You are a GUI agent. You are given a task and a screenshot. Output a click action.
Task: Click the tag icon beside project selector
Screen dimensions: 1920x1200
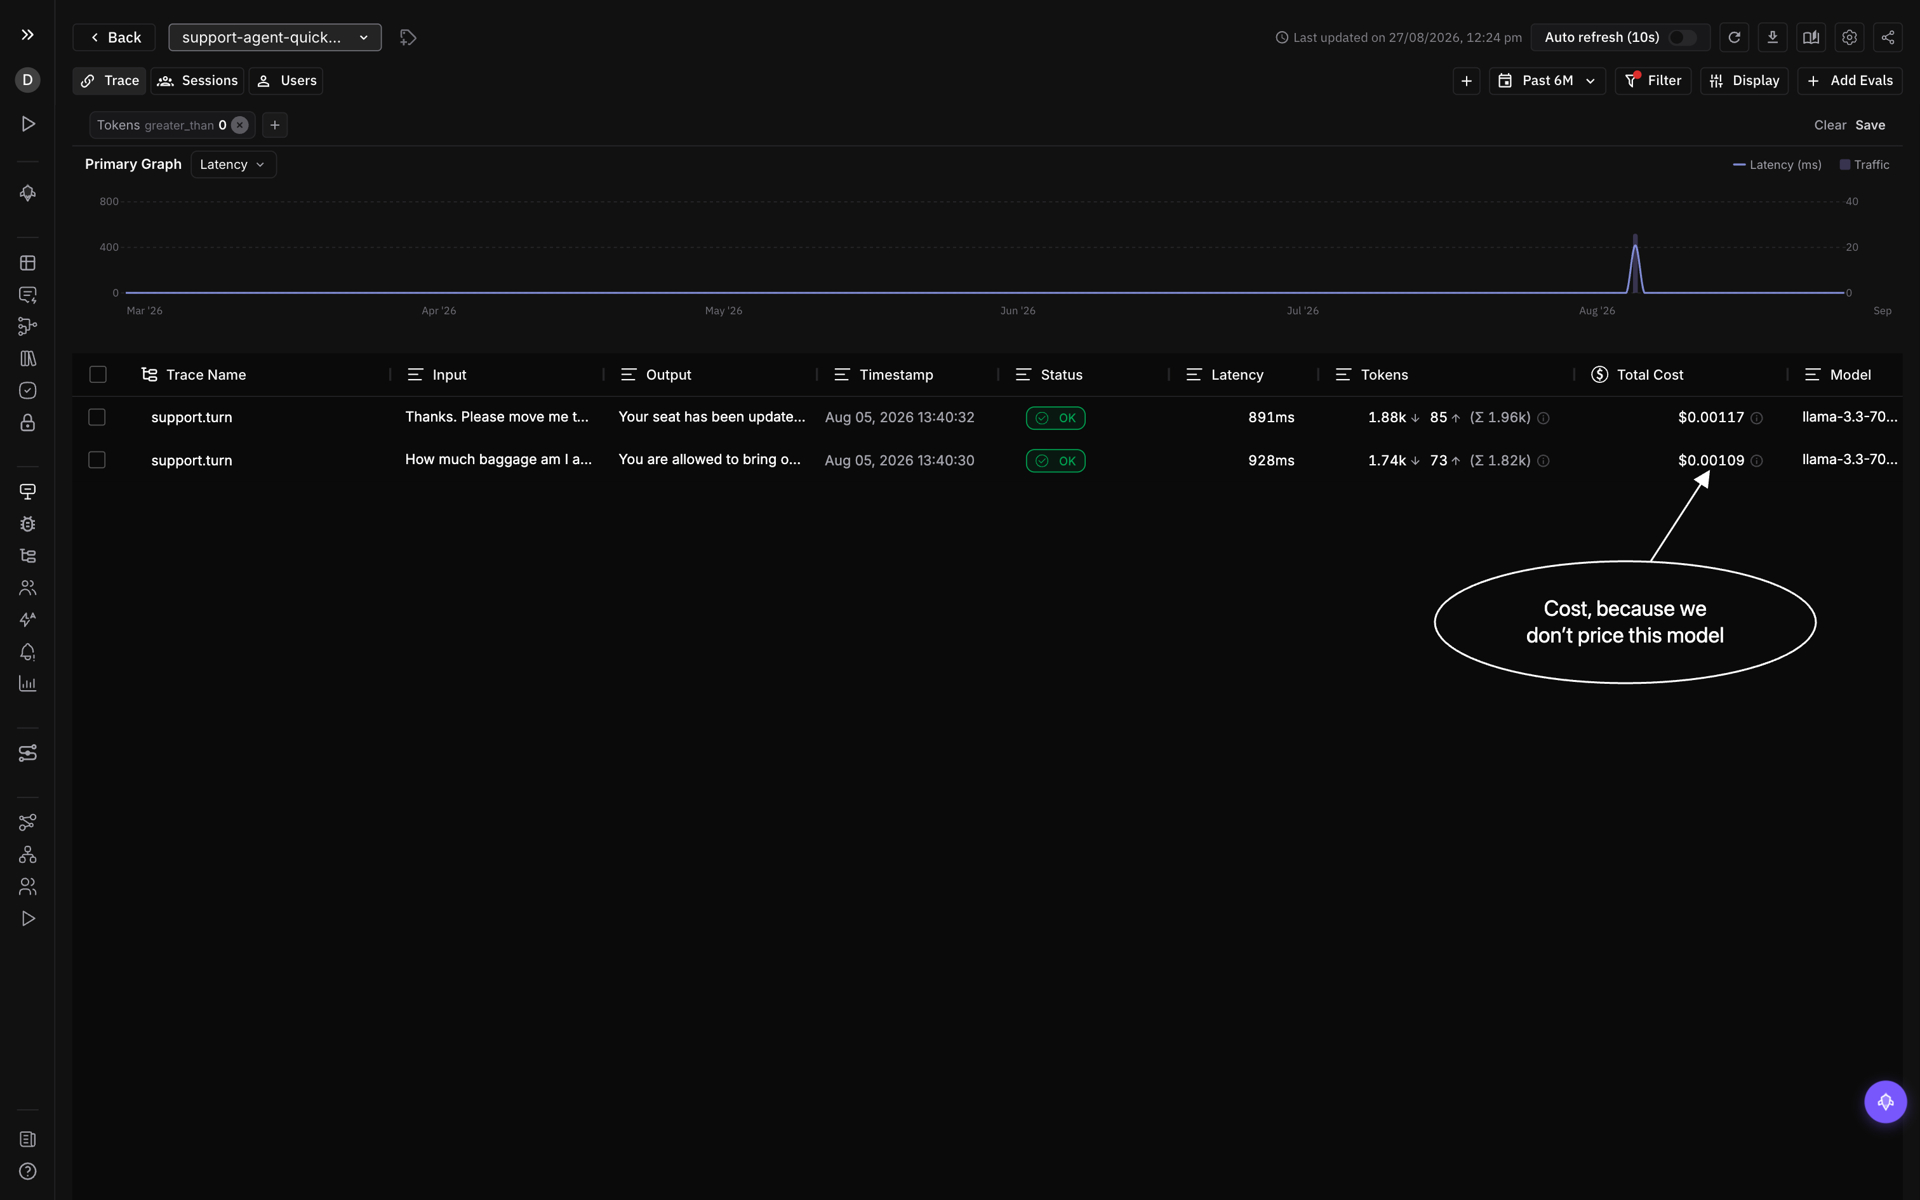click(408, 37)
